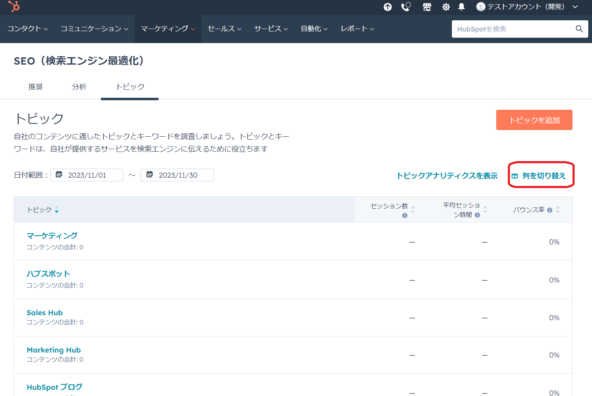This screenshot has width=592, height=396.
Task: Open settings gear icon
Action: click(x=446, y=7)
